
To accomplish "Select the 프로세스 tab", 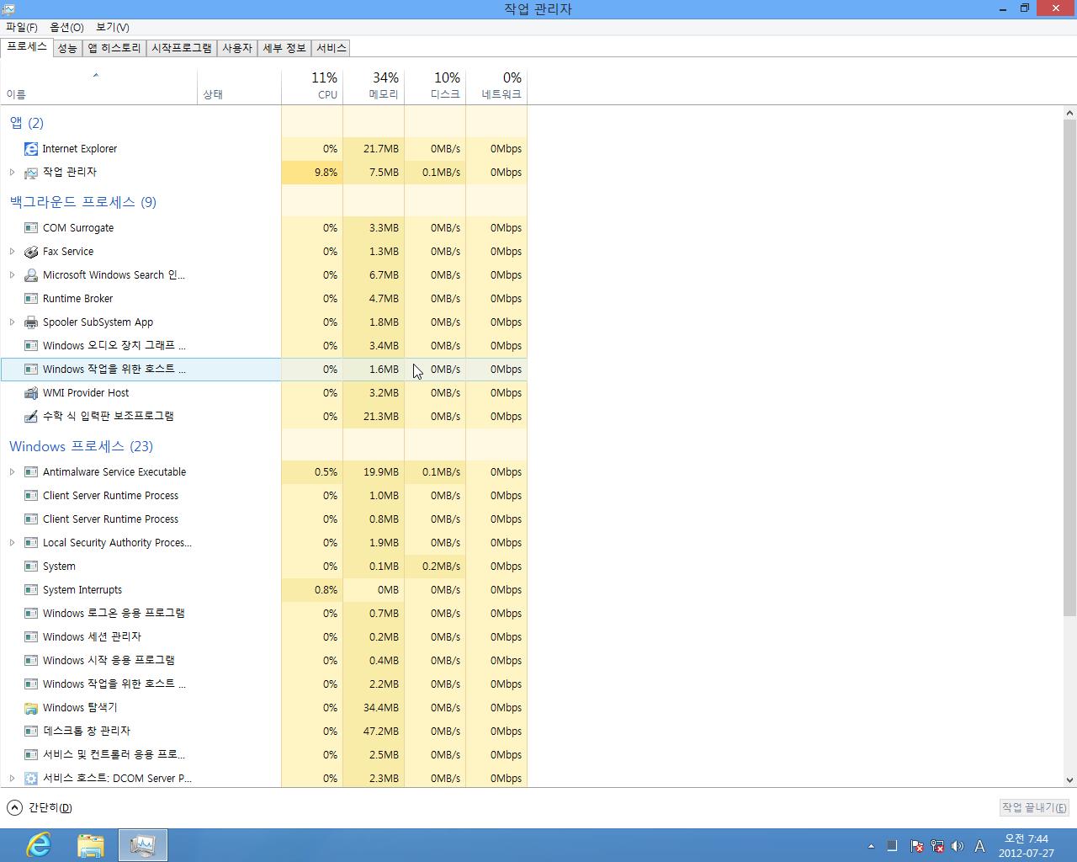I will pos(27,47).
